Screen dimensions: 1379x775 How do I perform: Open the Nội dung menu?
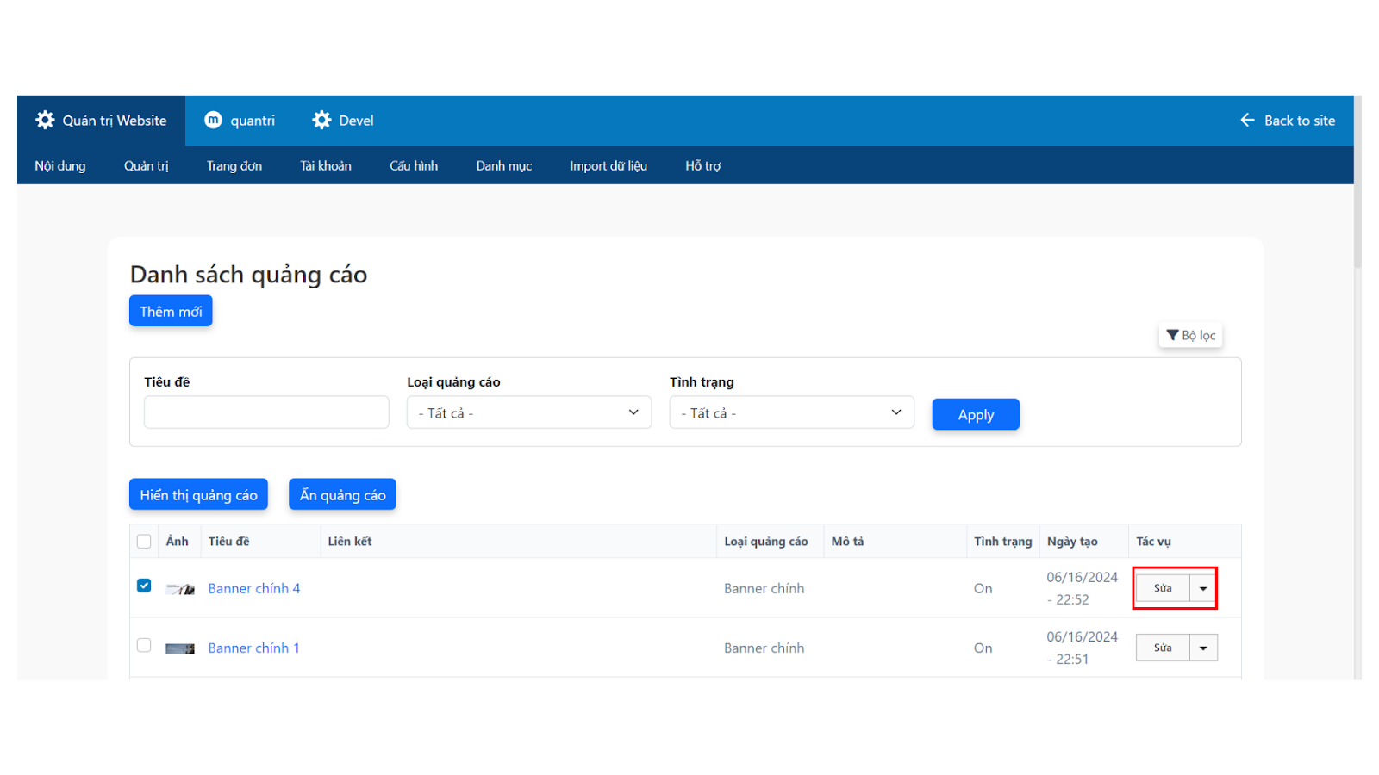coord(60,165)
